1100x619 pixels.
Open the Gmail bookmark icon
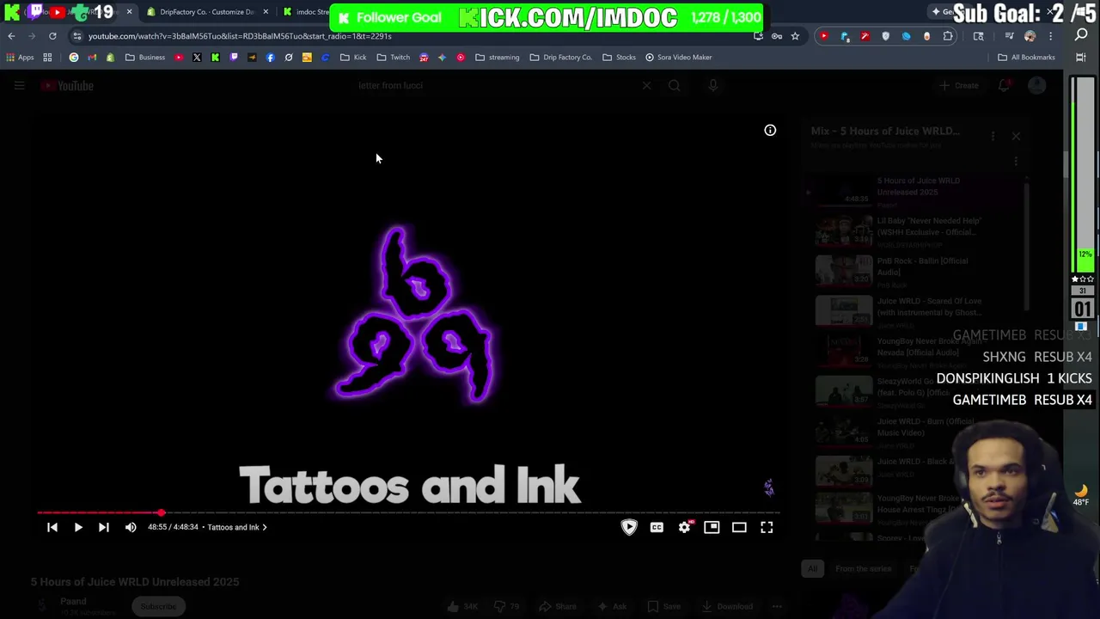[x=92, y=58]
